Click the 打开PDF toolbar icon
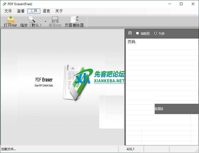Screen dimensions: 199x153 [10, 21]
